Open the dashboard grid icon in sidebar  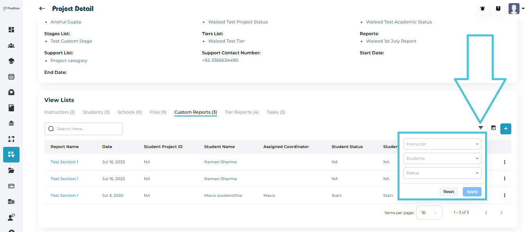(x=11, y=30)
